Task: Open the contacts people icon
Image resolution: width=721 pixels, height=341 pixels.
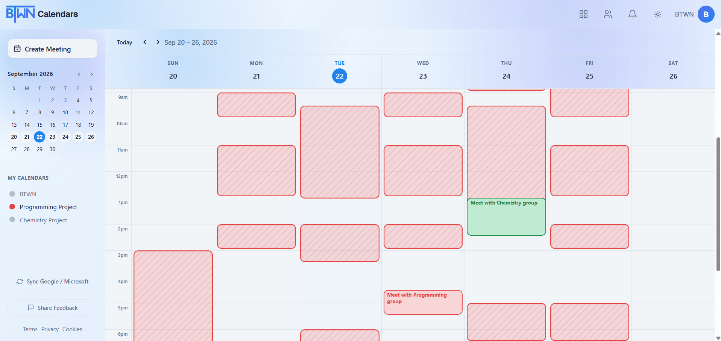Action: coord(608,14)
